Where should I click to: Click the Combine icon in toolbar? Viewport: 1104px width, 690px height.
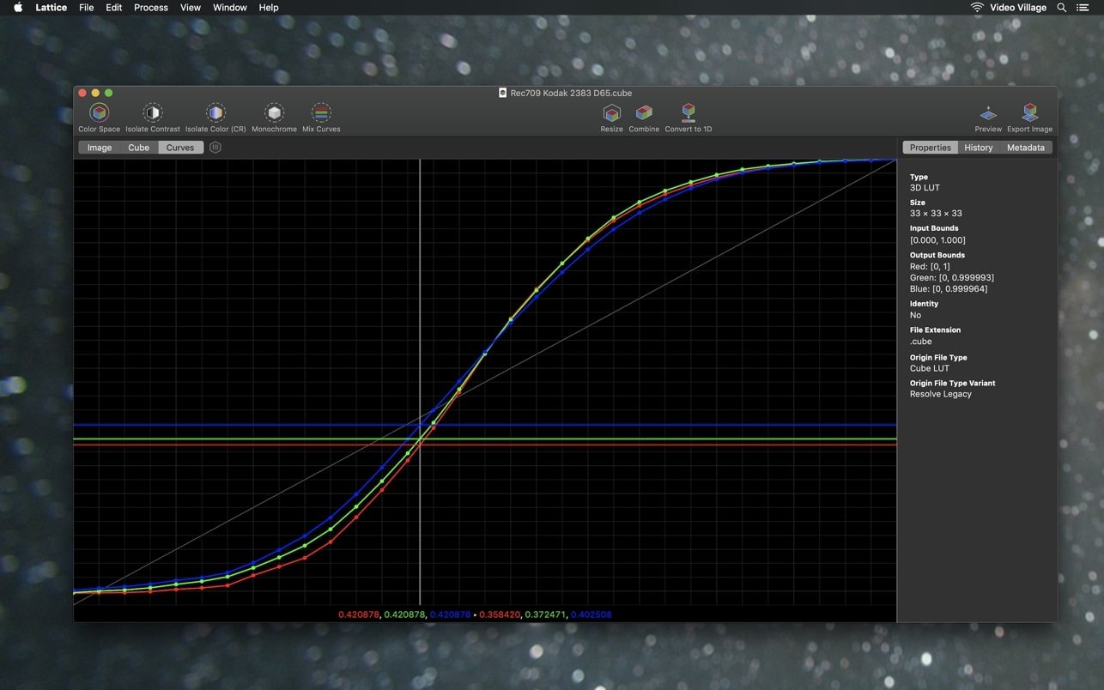(x=644, y=113)
